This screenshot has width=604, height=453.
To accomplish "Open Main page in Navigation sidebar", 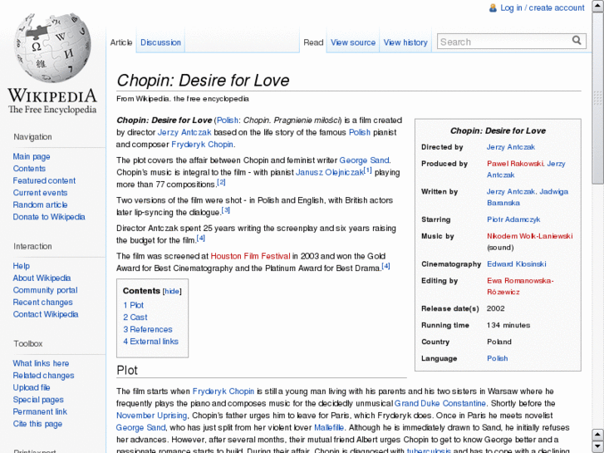I will click(32, 156).
